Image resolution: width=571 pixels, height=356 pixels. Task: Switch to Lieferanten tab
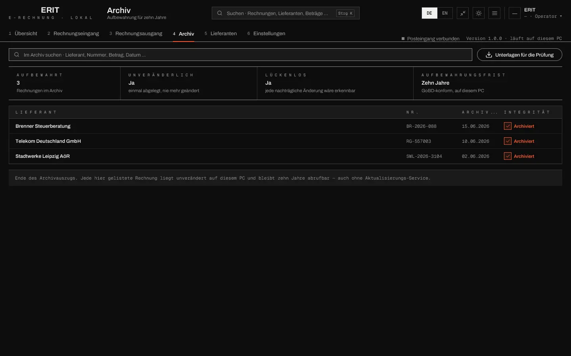(x=221, y=34)
